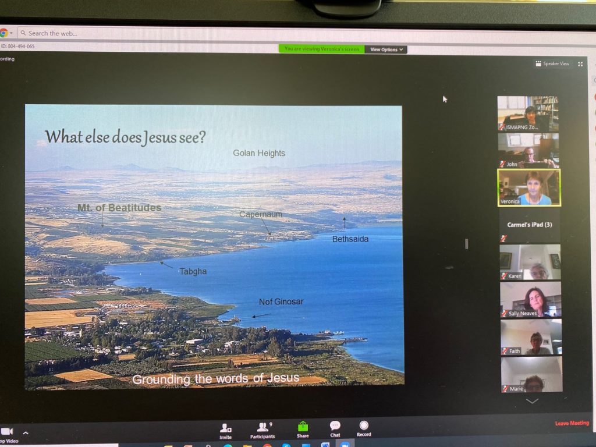The height and width of the screenshot is (447, 596).
Task: Select Sally Neaves's video thumbnail
Action: tap(531, 300)
